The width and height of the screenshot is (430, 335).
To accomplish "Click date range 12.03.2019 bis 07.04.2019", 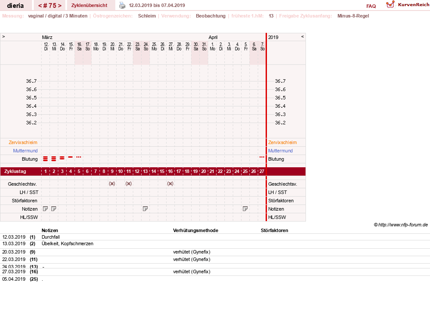I will click(157, 5).
